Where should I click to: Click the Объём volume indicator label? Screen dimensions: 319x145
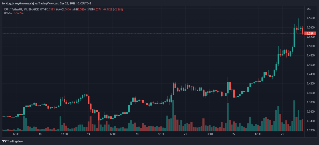(8, 13)
